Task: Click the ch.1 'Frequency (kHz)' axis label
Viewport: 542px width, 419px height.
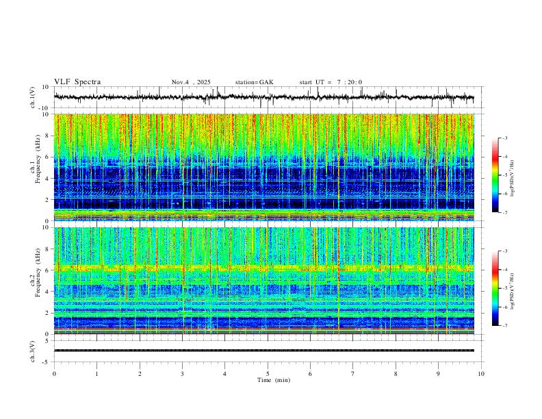Action: tap(38, 159)
